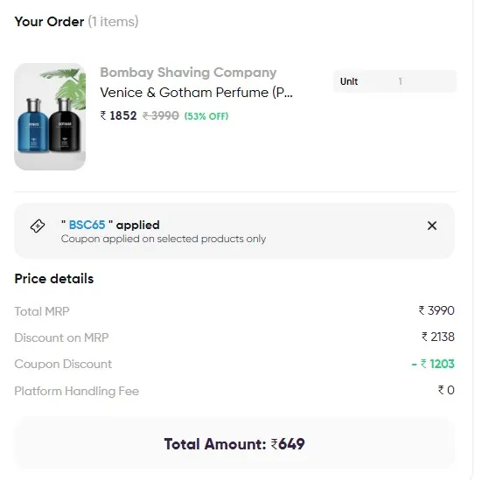Click the Platform Handling Fee label
Screen dimensions: 482x480
coord(76,391)
